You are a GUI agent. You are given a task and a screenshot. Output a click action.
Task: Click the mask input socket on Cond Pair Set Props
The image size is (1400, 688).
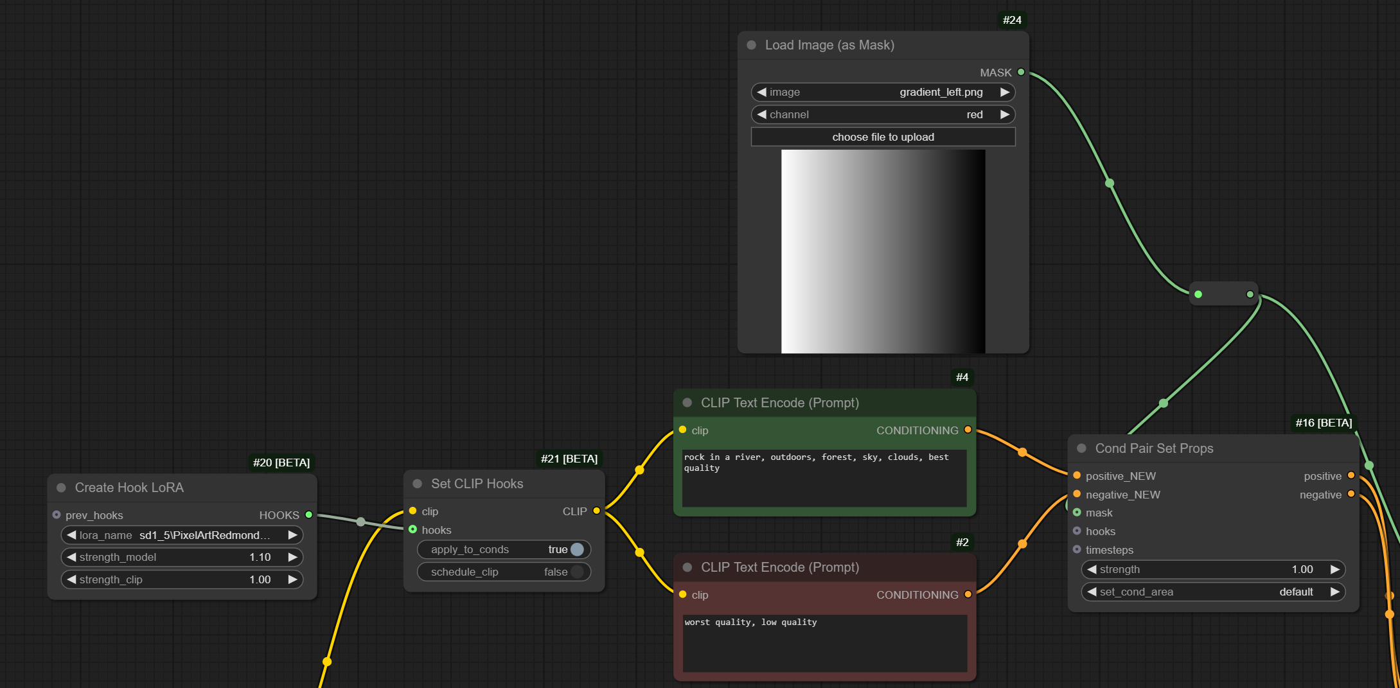tap(1077, 513)
